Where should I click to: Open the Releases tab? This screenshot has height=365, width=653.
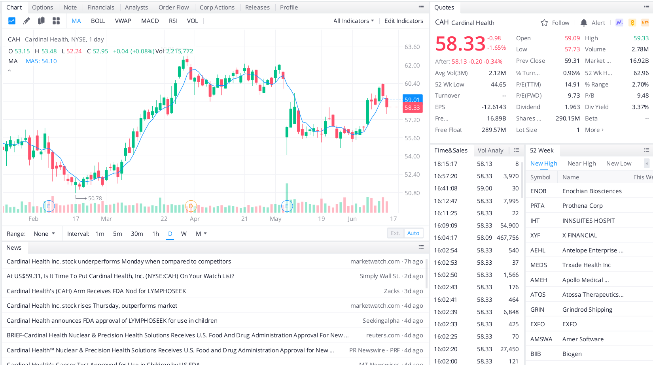257,8
